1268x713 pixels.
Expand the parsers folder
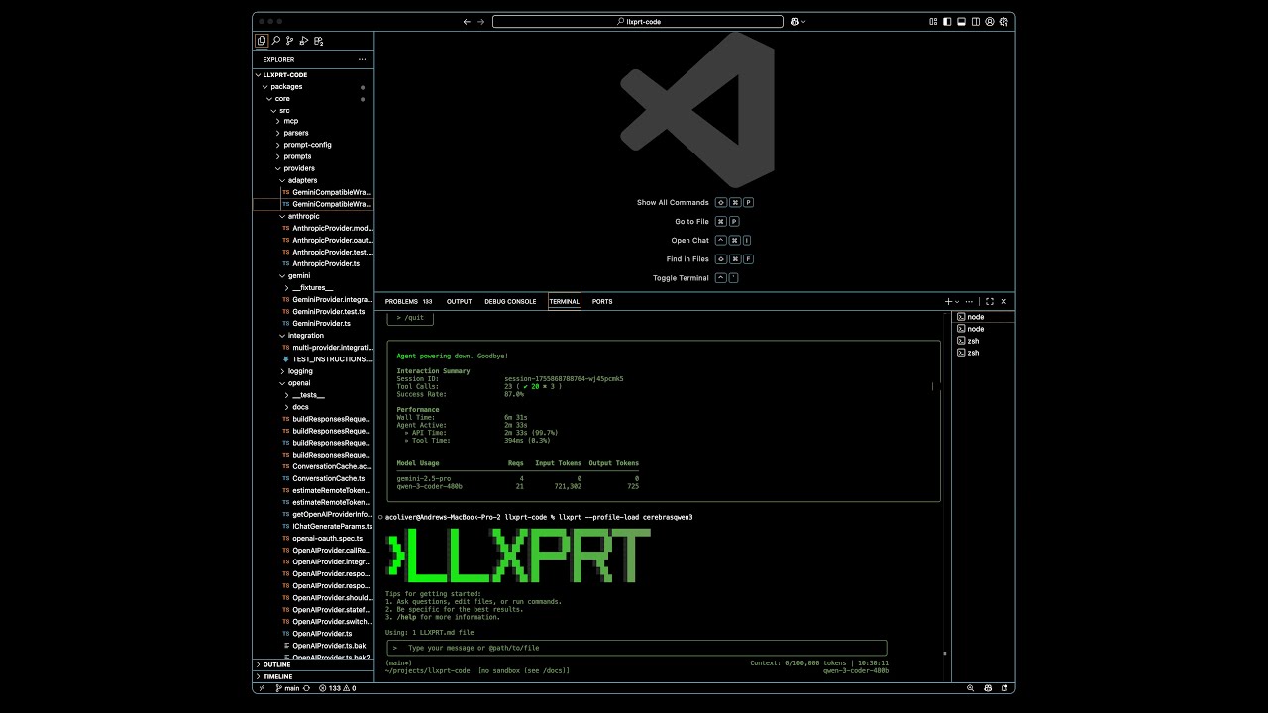tap(313, 133)
